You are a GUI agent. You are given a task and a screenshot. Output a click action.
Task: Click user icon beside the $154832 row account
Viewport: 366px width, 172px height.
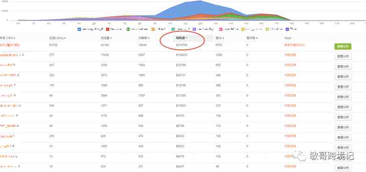coord(23,55)
